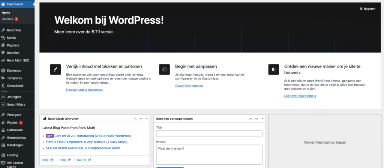Click the Crocoblock crescent icon
Image resolution: width=384 pixels, height=168 pixels.
(3, 86)
